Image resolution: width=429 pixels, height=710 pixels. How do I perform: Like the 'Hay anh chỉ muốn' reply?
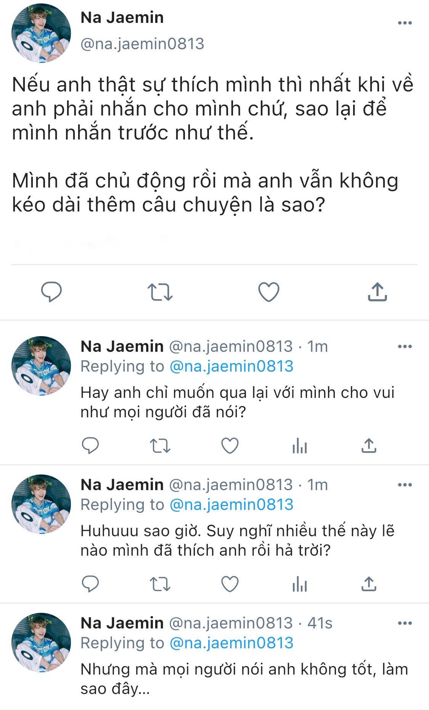(230, 445)
